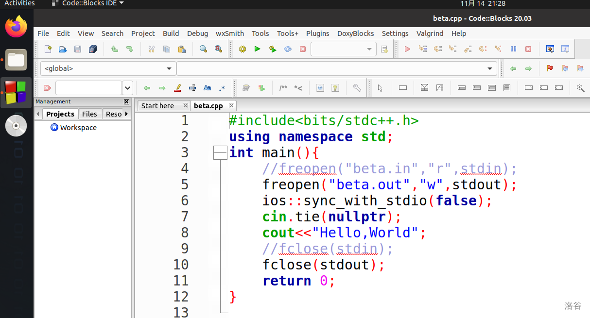Click the Save all files icon
Image resolution: width=590 pixels, height=318 pixels.
pos(93,49)
